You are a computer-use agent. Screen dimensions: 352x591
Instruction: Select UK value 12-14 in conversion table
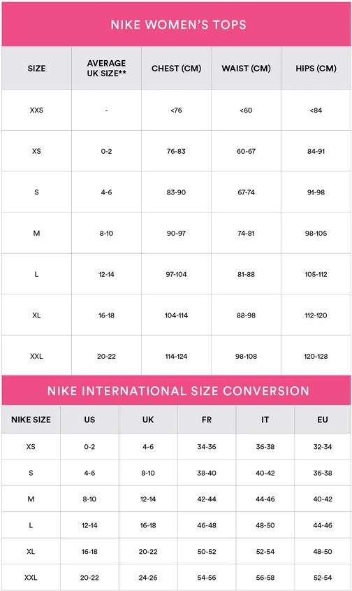click(x=148, y=499)
